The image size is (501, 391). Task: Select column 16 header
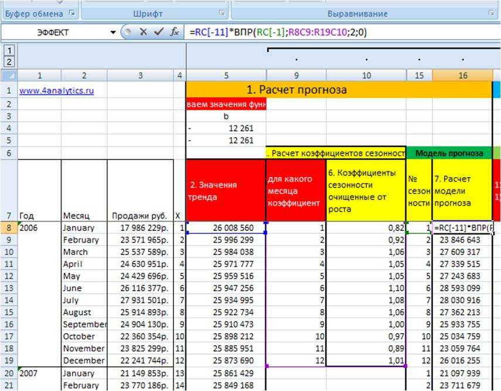point(462,76)
